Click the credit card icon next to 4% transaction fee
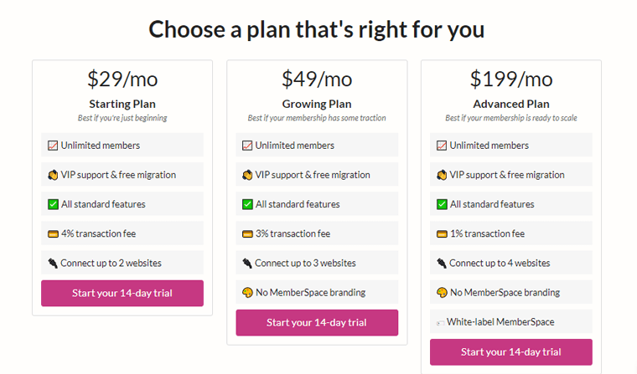637x374 pixels. pos(53,234)
